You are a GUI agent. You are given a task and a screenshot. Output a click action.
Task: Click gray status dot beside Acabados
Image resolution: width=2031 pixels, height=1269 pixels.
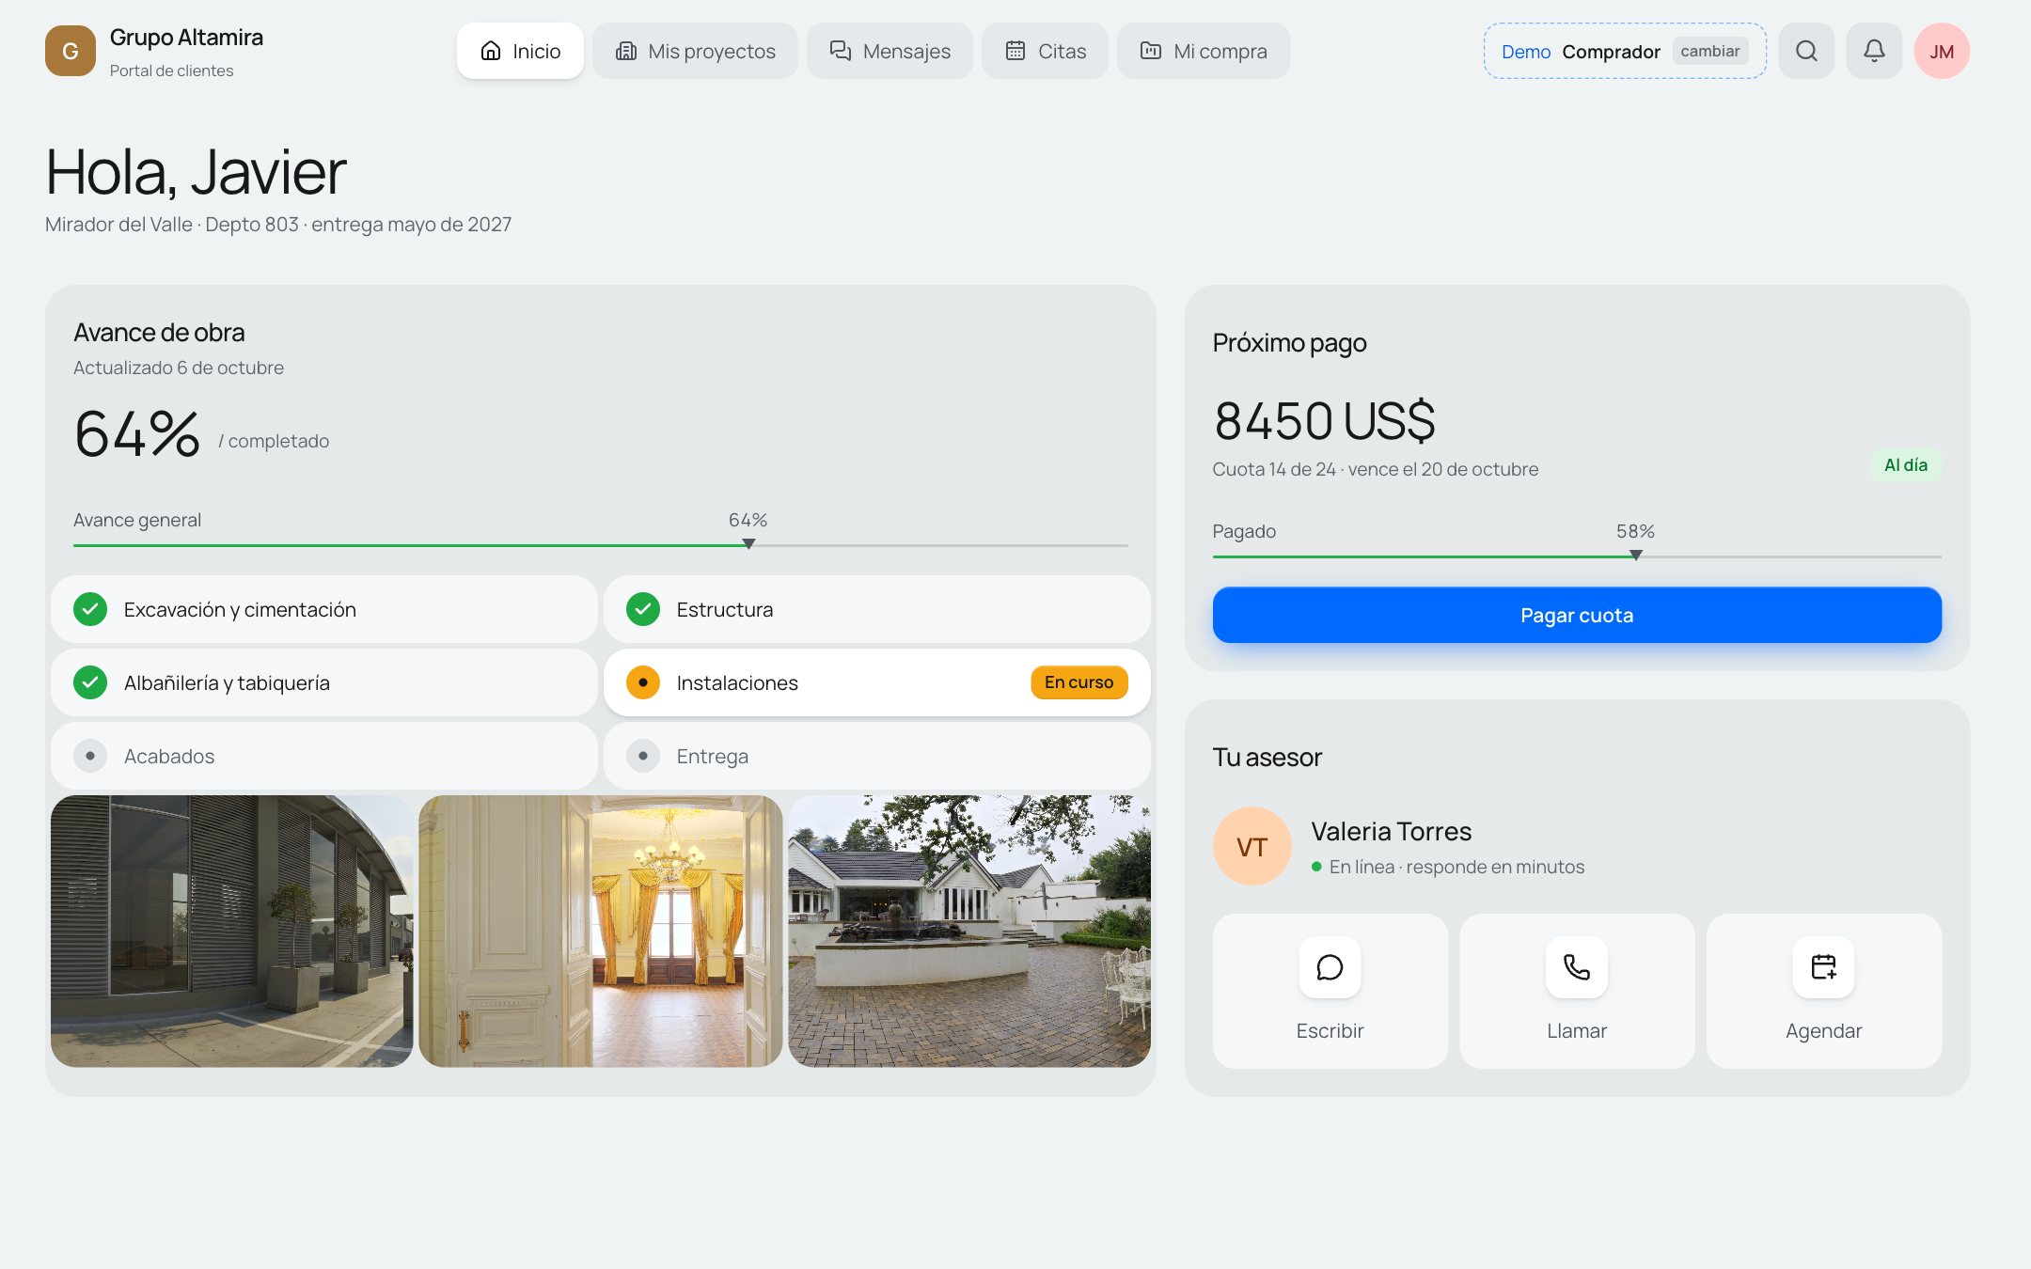(x=90, y=756)
